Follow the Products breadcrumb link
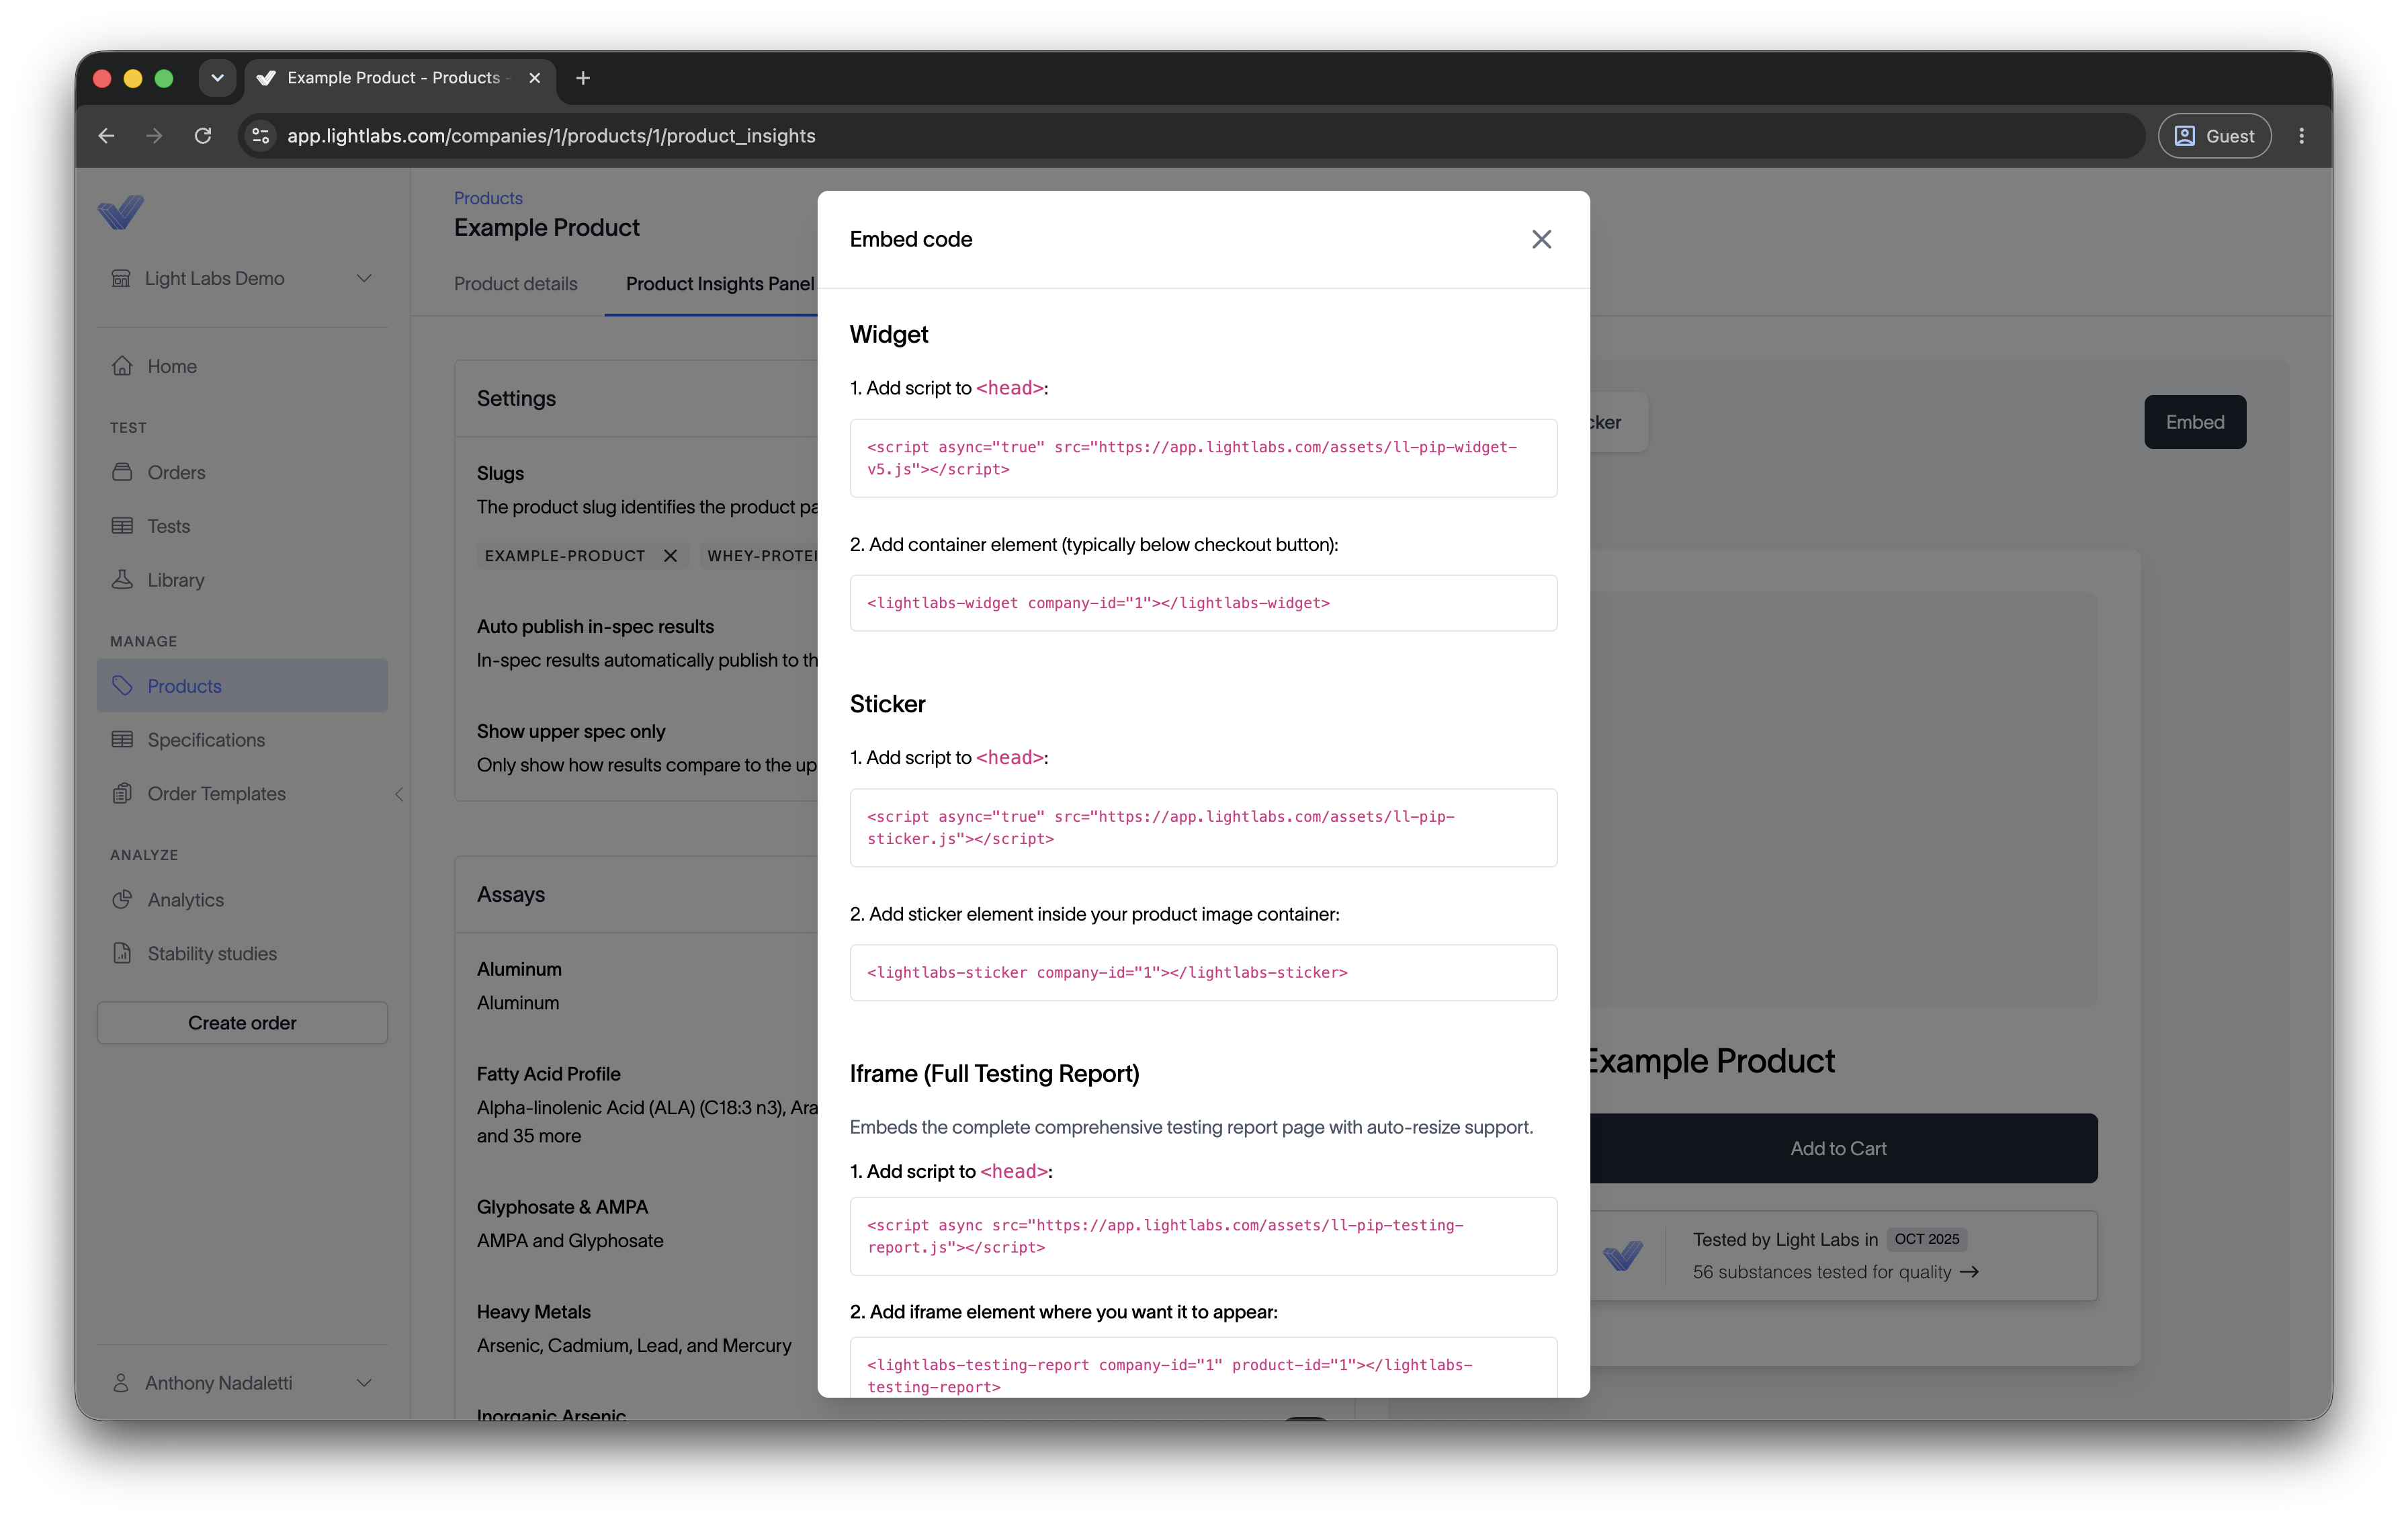The image size is (2408, 1520). (x=488, y=198)
